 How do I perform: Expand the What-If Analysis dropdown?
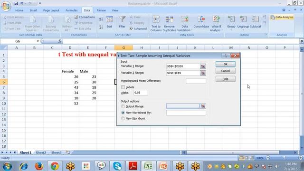tap(222, 30)
